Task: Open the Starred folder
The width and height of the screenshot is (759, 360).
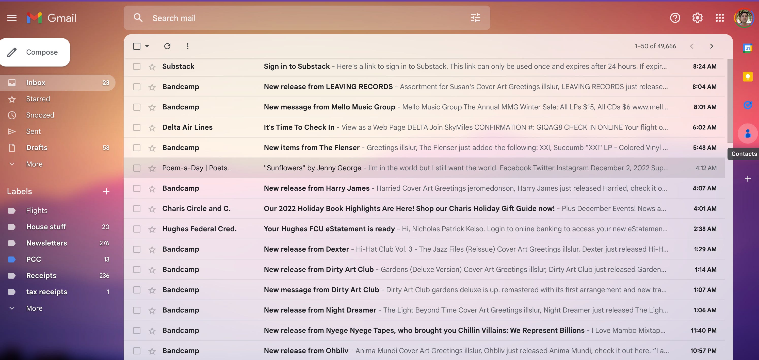Action: (58, 99)
